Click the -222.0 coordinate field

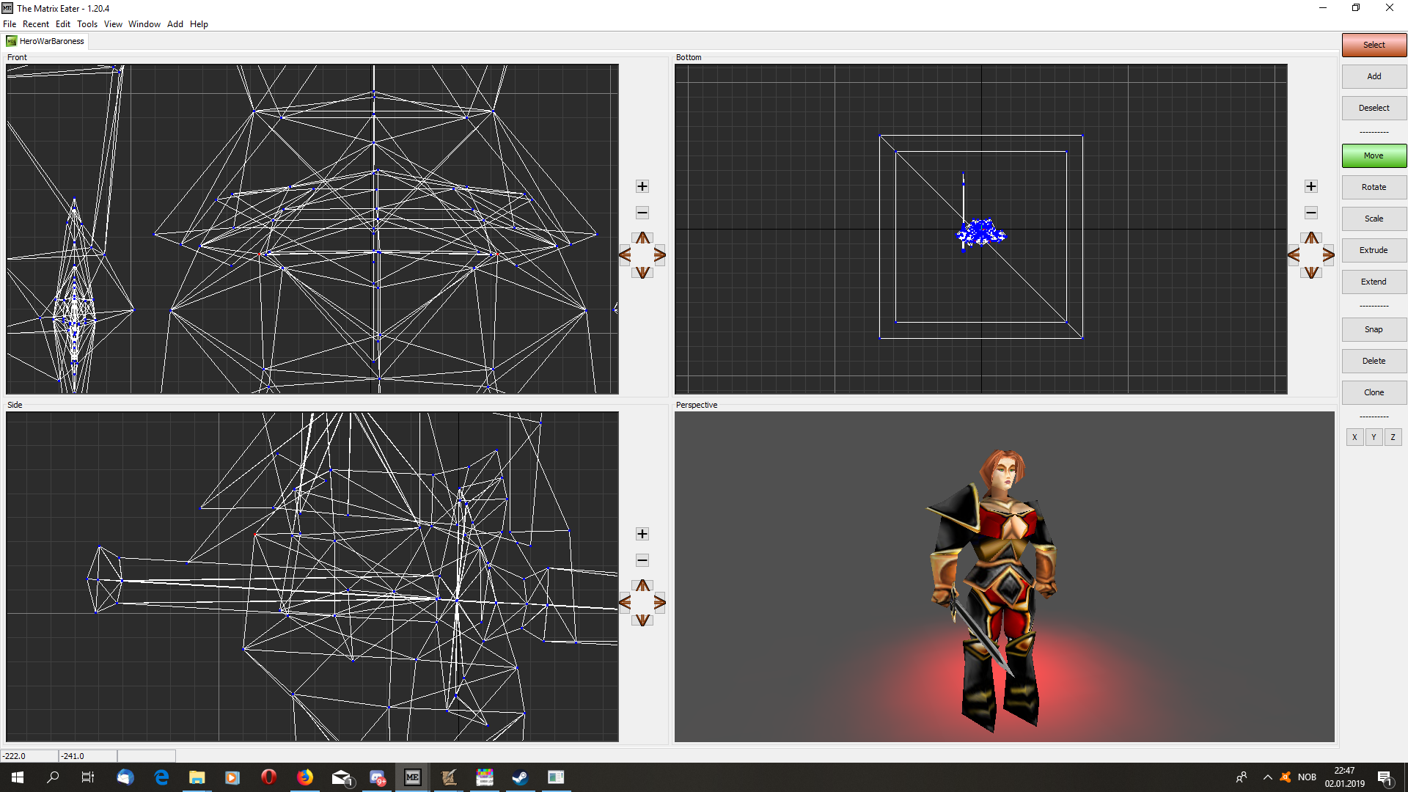[29, 756]
